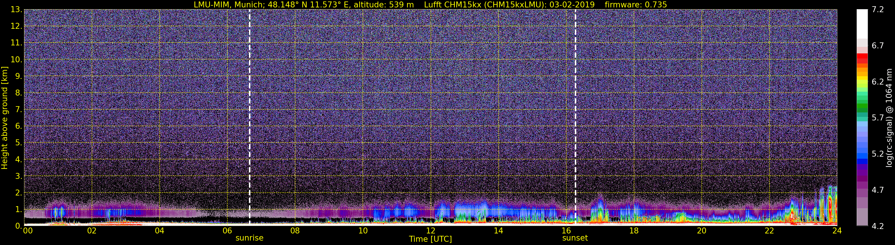Click the time axis tick label 18
Viewport: 895px width, 245px height.
634,231
